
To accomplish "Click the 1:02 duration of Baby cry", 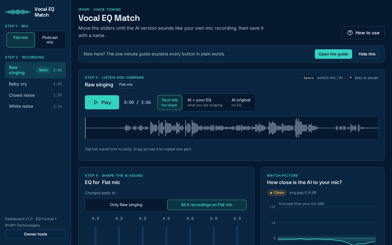I will tap(58, 84).
